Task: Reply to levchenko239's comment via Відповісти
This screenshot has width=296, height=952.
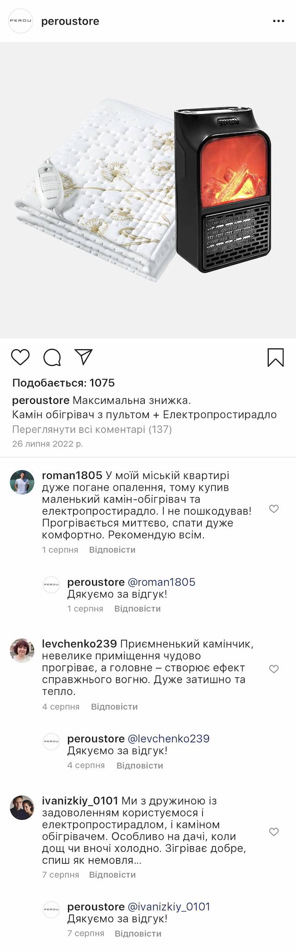Action: 114,706
